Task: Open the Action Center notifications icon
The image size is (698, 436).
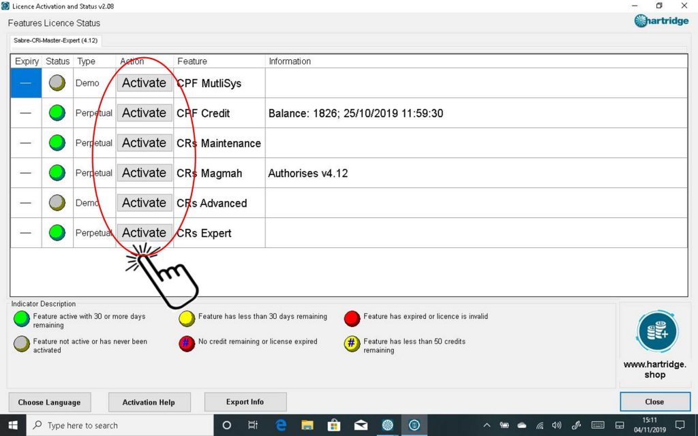Action: [x=680, y=425]
